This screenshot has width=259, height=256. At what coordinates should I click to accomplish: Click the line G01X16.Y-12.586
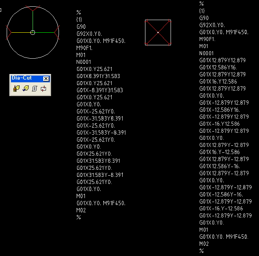pos(219,152)
